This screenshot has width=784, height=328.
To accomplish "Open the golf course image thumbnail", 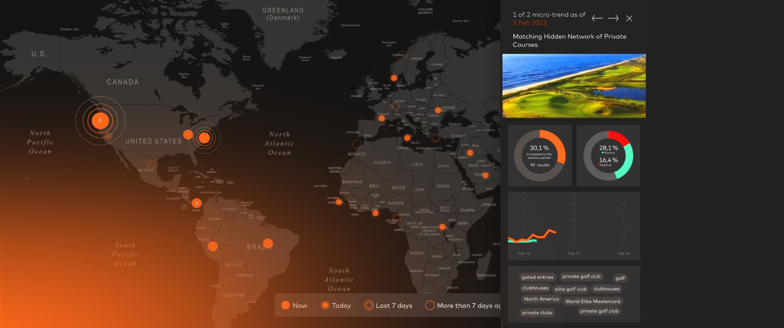I will (574, 86).
